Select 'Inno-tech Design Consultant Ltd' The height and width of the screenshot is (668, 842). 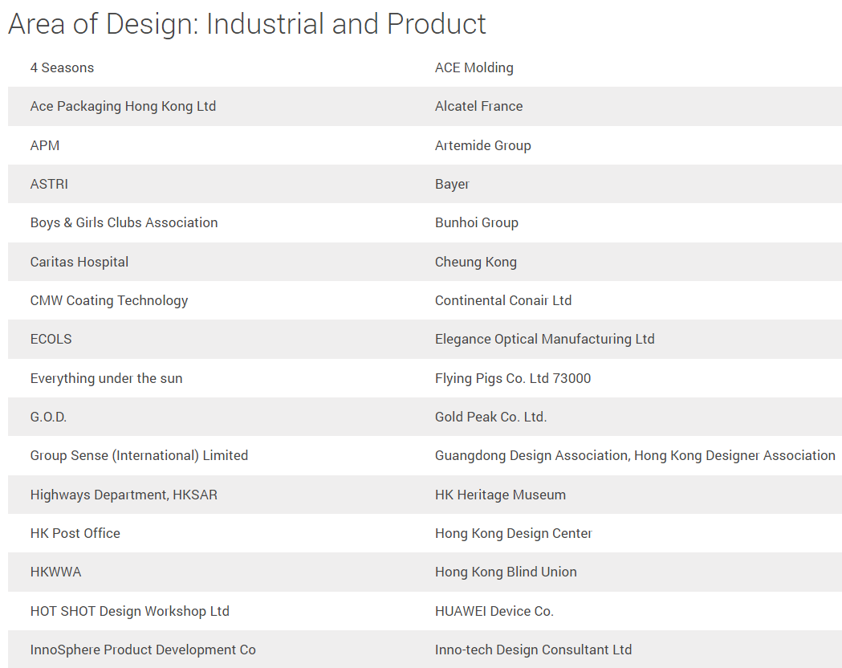(x=533, y=650)
